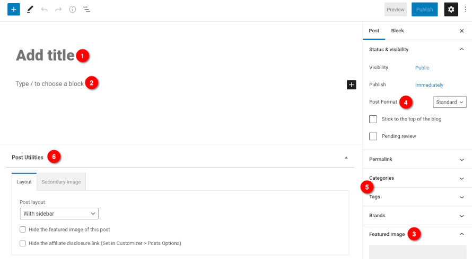
Task: Close the settings sidebar with X
Action: tap(462, 31)
